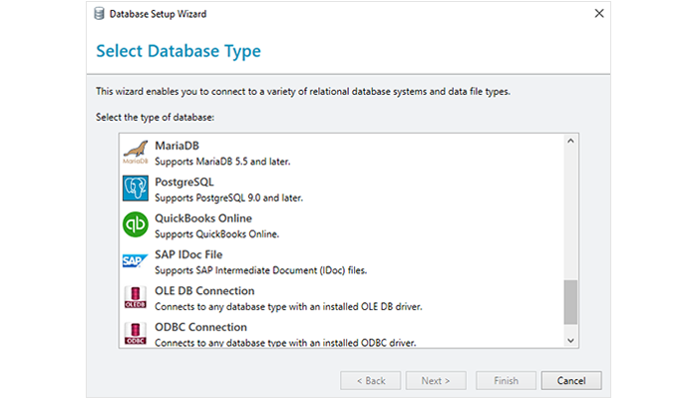Click the SAP logo icon
This screenshot has width=698, height=399.
click(135, 261)
